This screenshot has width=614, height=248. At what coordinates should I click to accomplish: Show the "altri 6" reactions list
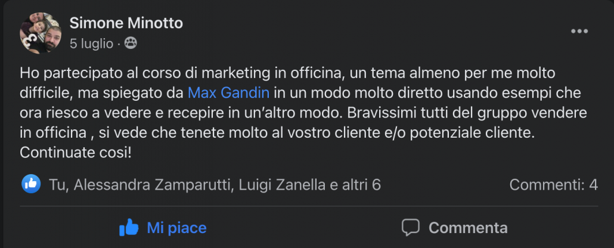pos(359,185)
